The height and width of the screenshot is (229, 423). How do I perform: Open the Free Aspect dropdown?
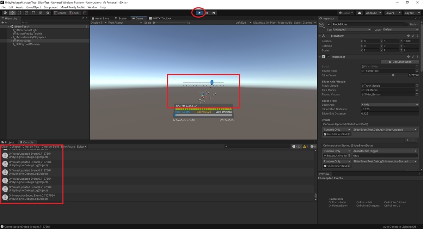[x=125, y=23]
